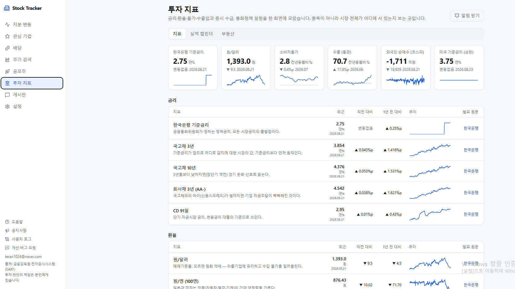Open the 소비자물가 summary card
Screen dimensions: 515x289
coord(299,67)
